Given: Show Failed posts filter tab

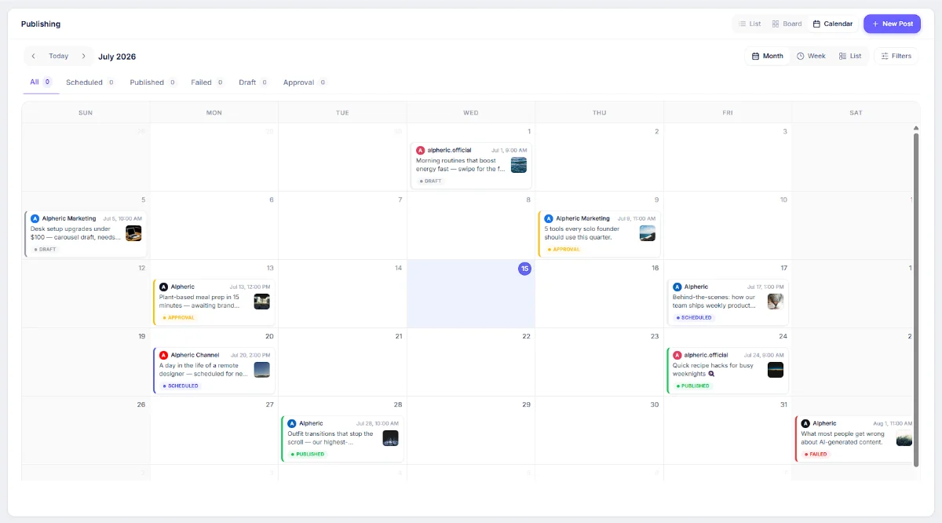Looking at the screenshot, I should [x=208, y=82].
